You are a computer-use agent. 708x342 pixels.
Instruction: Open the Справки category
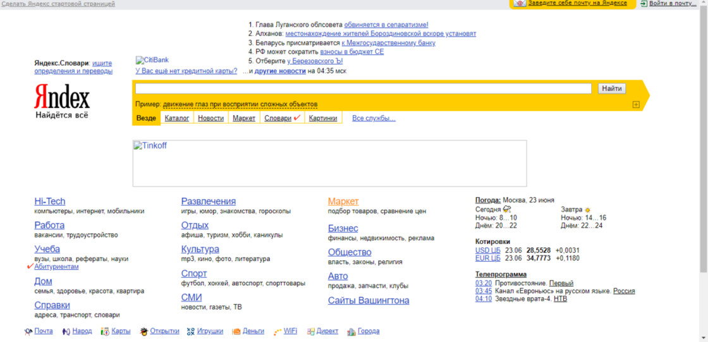point(52,305)
